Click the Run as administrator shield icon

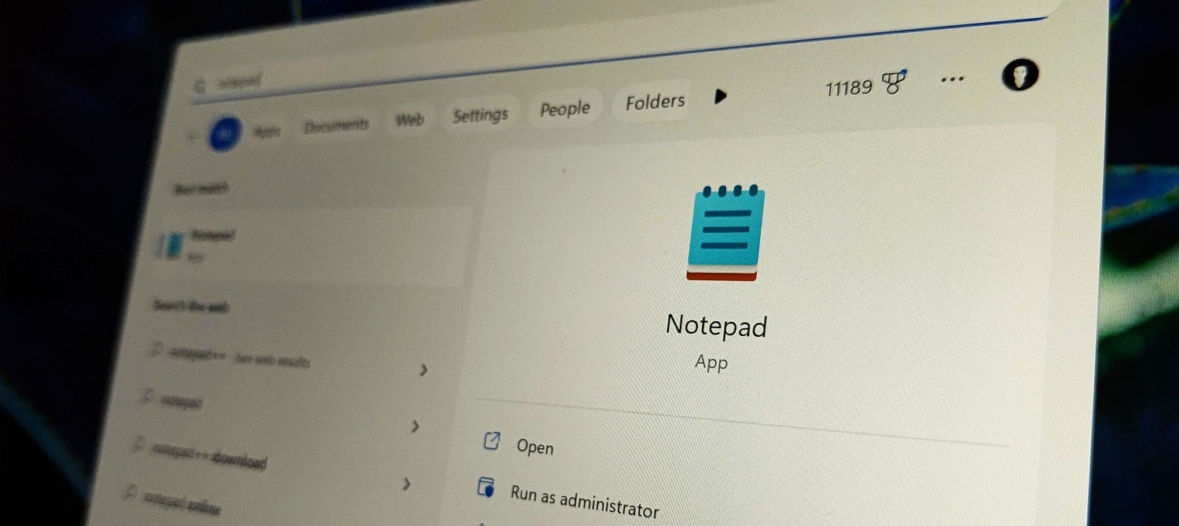pos(486,489)
